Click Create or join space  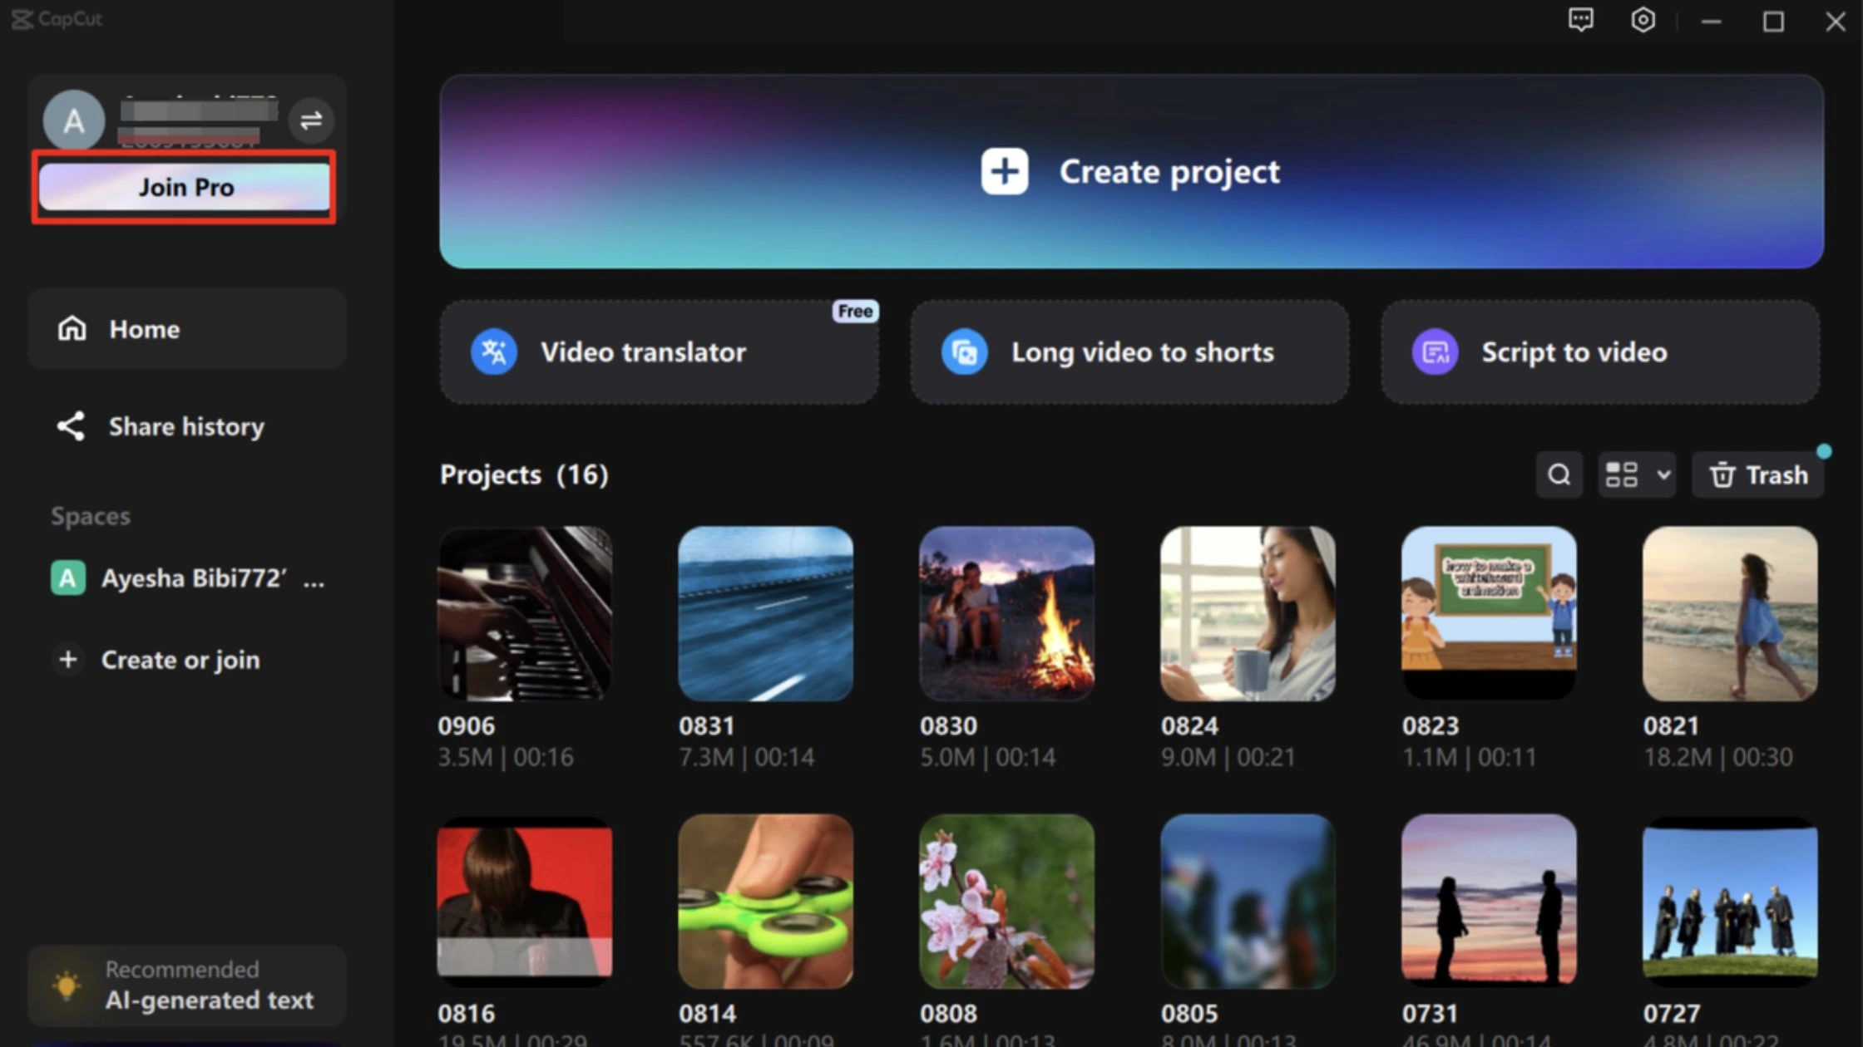180,660
